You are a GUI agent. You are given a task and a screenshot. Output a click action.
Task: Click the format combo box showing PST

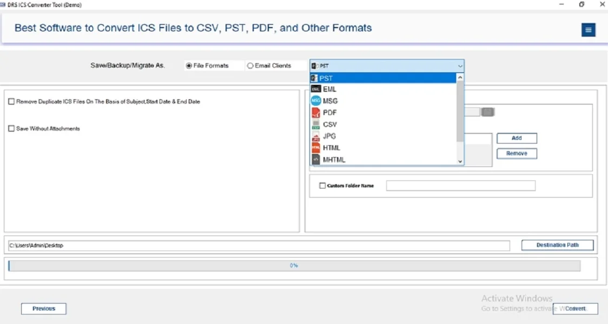click(387, 66)
